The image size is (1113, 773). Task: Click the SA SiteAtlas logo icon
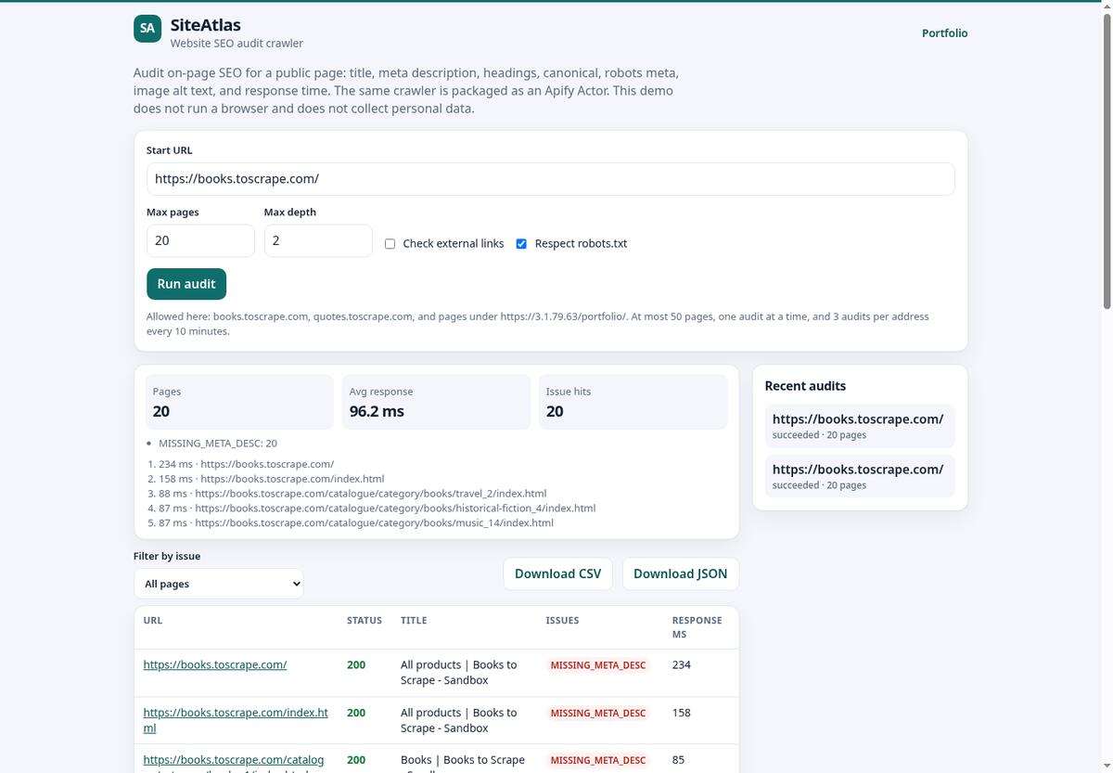(147, 29)
